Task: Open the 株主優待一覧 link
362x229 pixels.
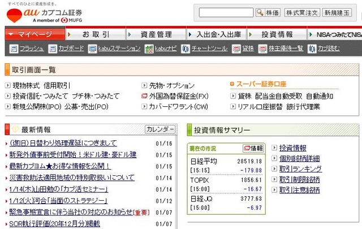Action: point(286,49)
